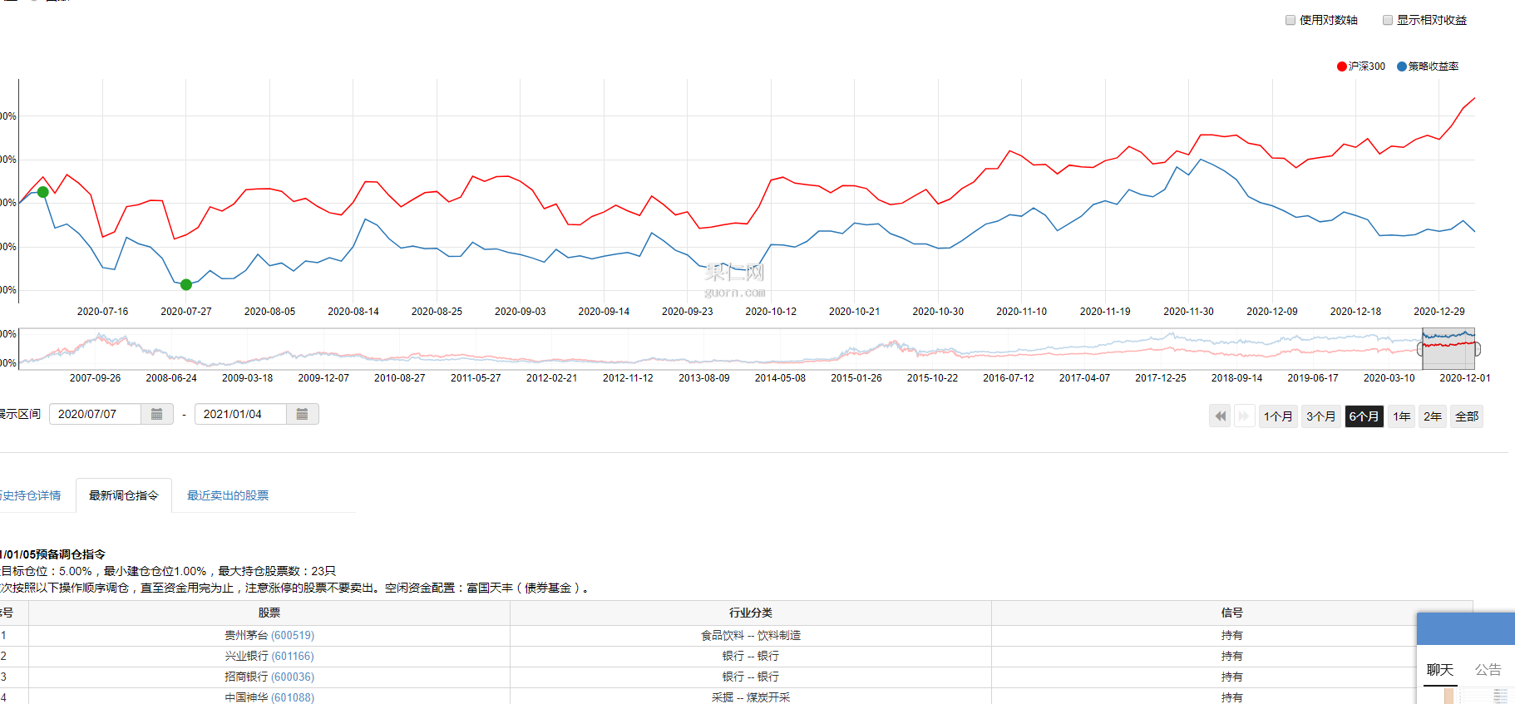
Task: Click the 行业分类 column header
Action: (x=751, y=613)
